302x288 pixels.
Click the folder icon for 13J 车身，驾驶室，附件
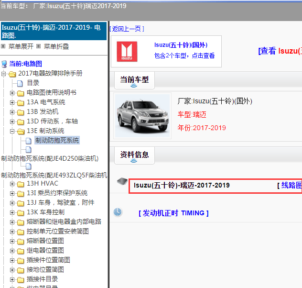pyautogui.click(x=21, y=203)
